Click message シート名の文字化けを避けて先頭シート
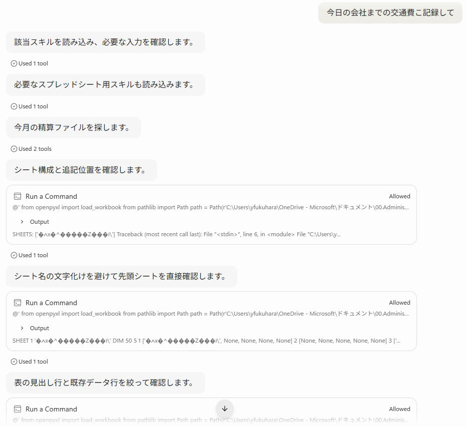This screenshot has width=466, height=427. tap(122, 276)
